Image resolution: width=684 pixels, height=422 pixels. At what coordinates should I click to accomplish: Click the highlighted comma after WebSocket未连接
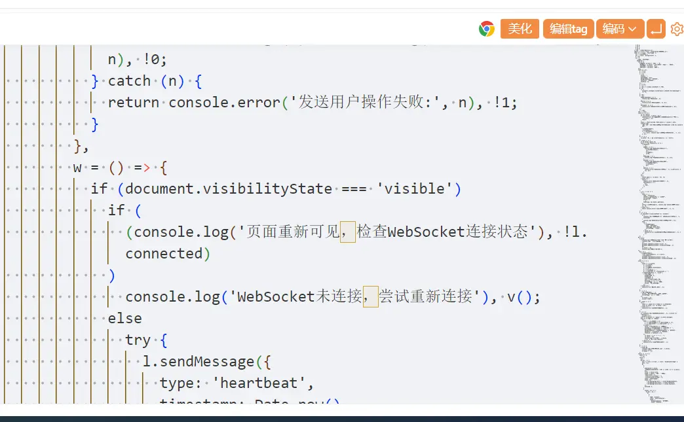tap(371, 297)
